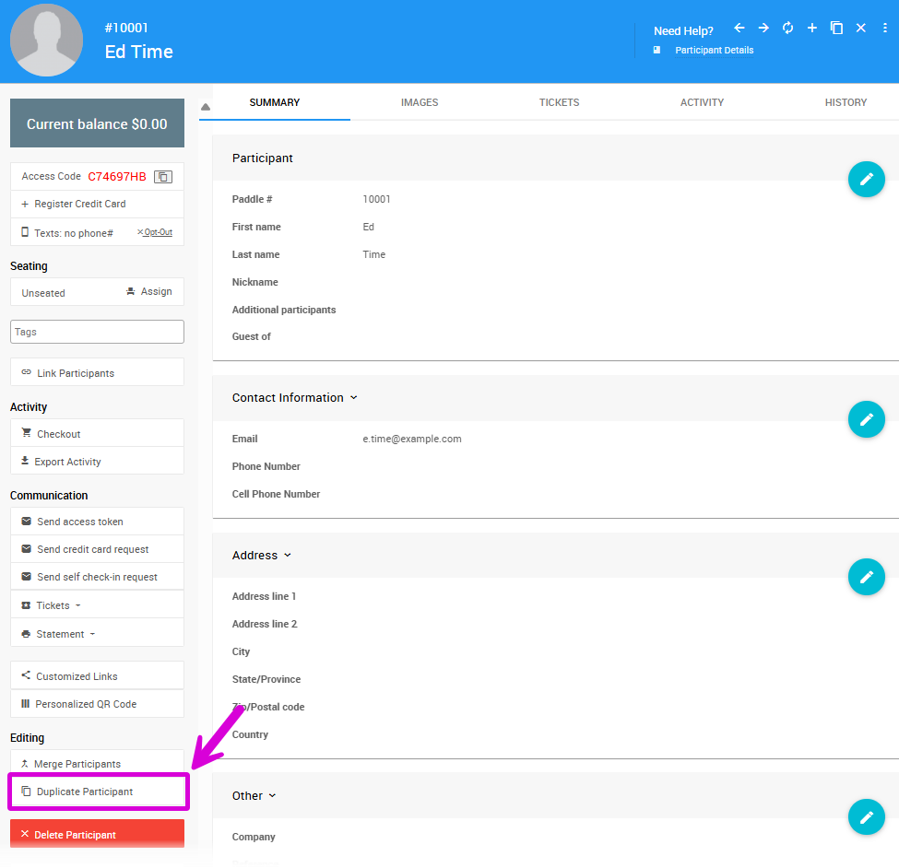The image size is (899, 868).
Task: Collapse the sidebar using triangle arrow
Action: 206,107
